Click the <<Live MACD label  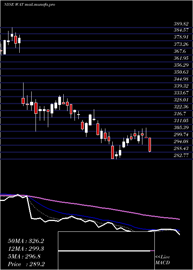(x=163, y=260)
